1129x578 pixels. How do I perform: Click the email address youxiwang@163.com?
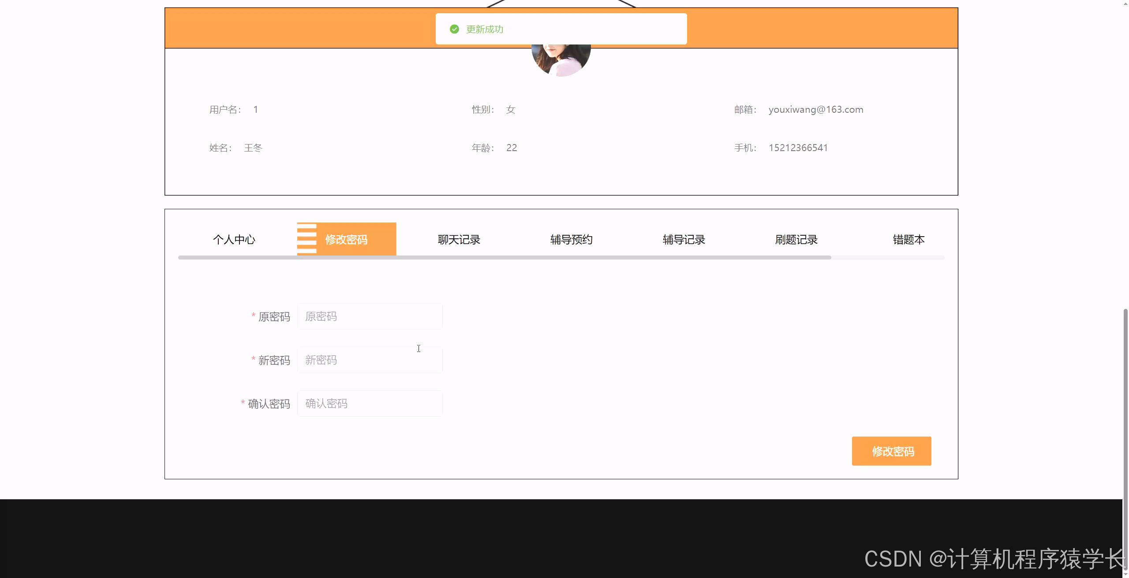pyautogui.click(x=815, y=109)
